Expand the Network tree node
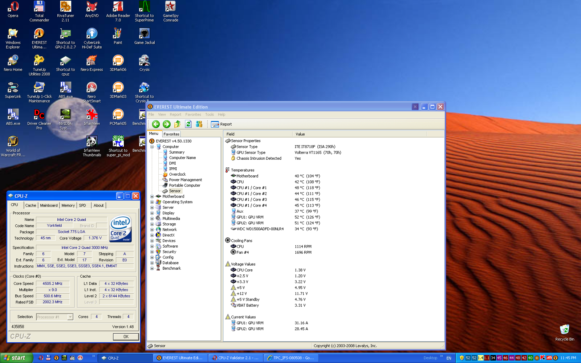 (152, 230)
